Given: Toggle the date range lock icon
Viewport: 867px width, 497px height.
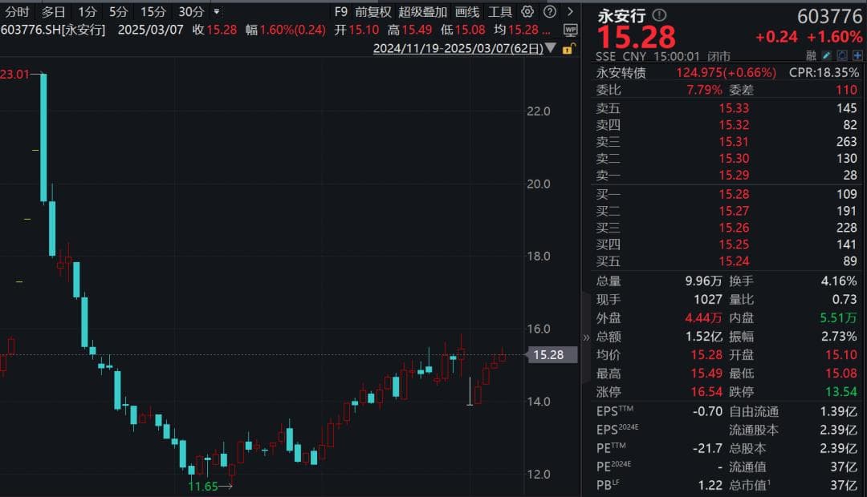Looking at the screenshot, I should [568, 49].
